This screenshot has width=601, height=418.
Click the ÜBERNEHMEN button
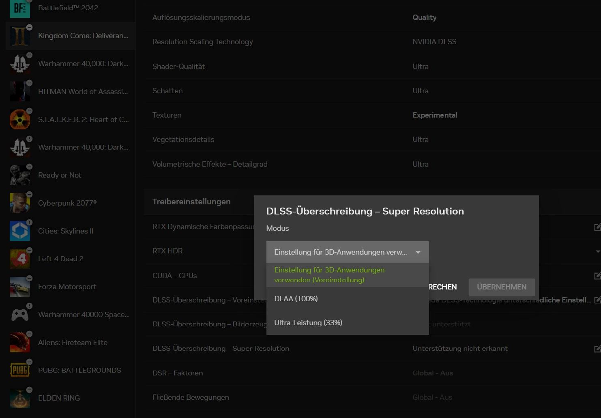click(502, 287)
